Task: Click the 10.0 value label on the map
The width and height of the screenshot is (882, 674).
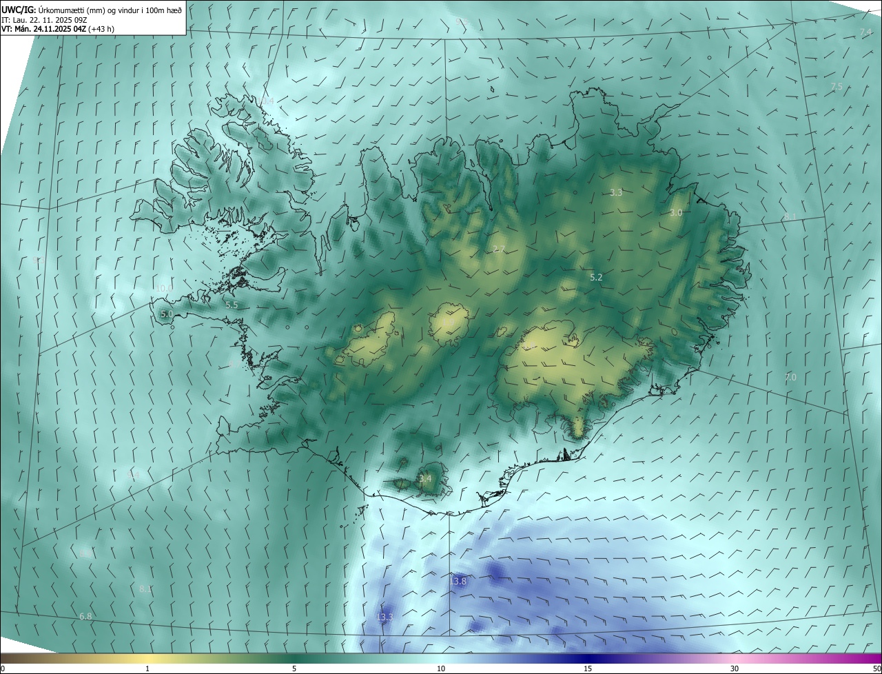Action: 164,288
